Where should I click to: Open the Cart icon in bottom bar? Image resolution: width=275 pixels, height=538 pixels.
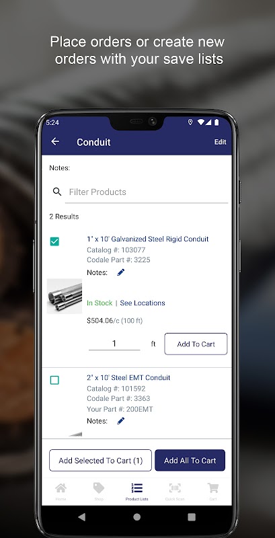[213, 488]
